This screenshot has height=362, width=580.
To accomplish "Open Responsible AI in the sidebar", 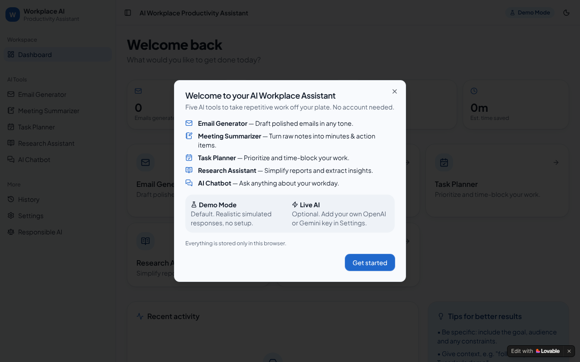I will click(x=58, y=232).
